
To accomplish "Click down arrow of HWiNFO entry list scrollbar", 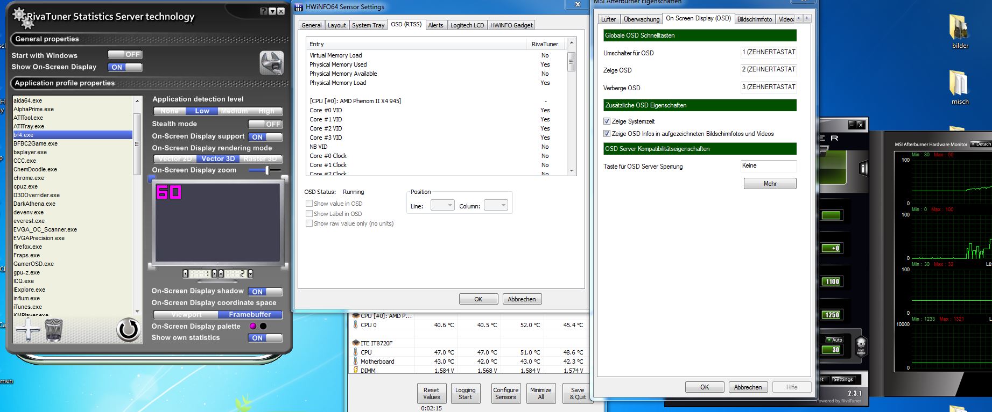I will pos(572,170).
